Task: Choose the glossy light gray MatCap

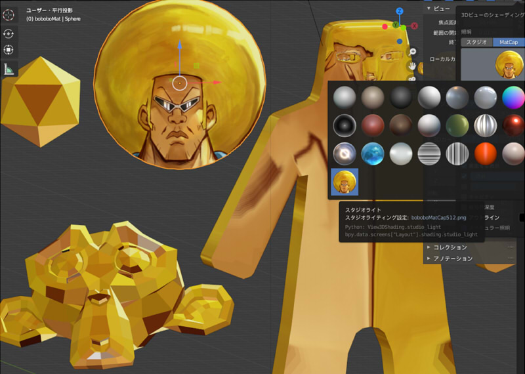Action: click(485, 97)
